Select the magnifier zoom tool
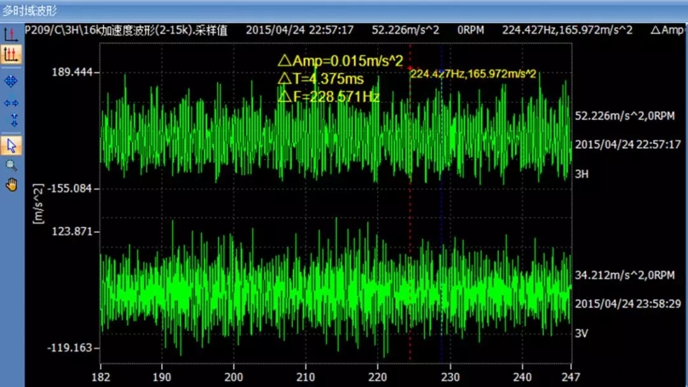 tap(11, 165)
